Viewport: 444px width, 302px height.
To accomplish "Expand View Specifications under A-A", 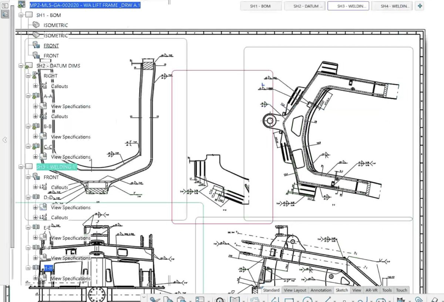I will coord(36,106).
